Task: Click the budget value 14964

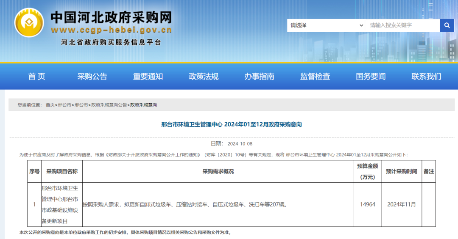Action: click(x=367, y=205)
